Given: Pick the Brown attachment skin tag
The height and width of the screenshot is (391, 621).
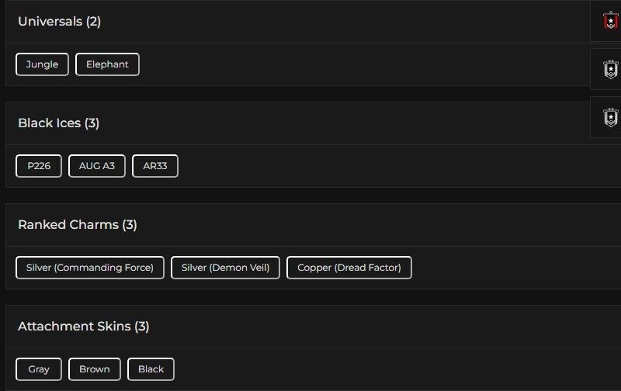Looking at the screenshot, I should [x=95, y=369].
